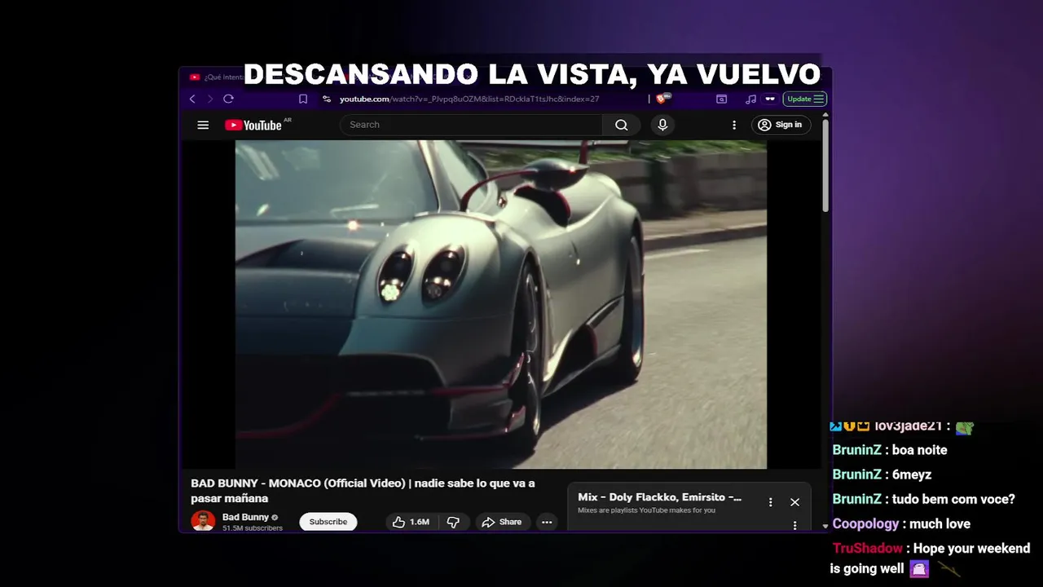Click the video title BAD BUNNY - MONACO
The image size is (1043, 587).
[x=363, y=491]
